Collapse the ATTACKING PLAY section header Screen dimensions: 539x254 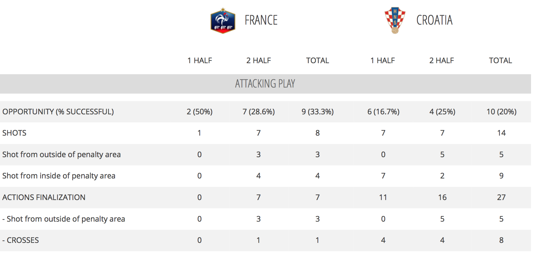point(265,84)
